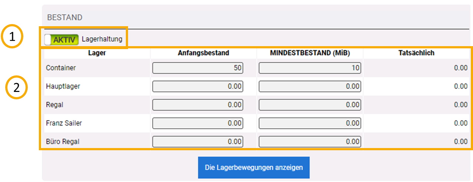Screen dimensions: 473x182
Task: Click the BESTAND section heading
Action: (65, 17)
